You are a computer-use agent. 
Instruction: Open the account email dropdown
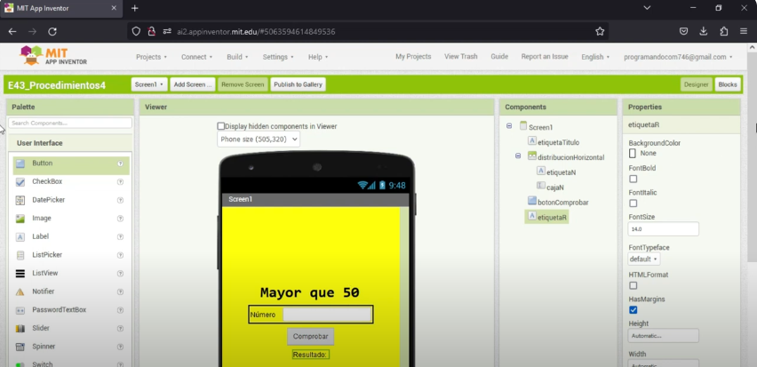tap(678, 57)
